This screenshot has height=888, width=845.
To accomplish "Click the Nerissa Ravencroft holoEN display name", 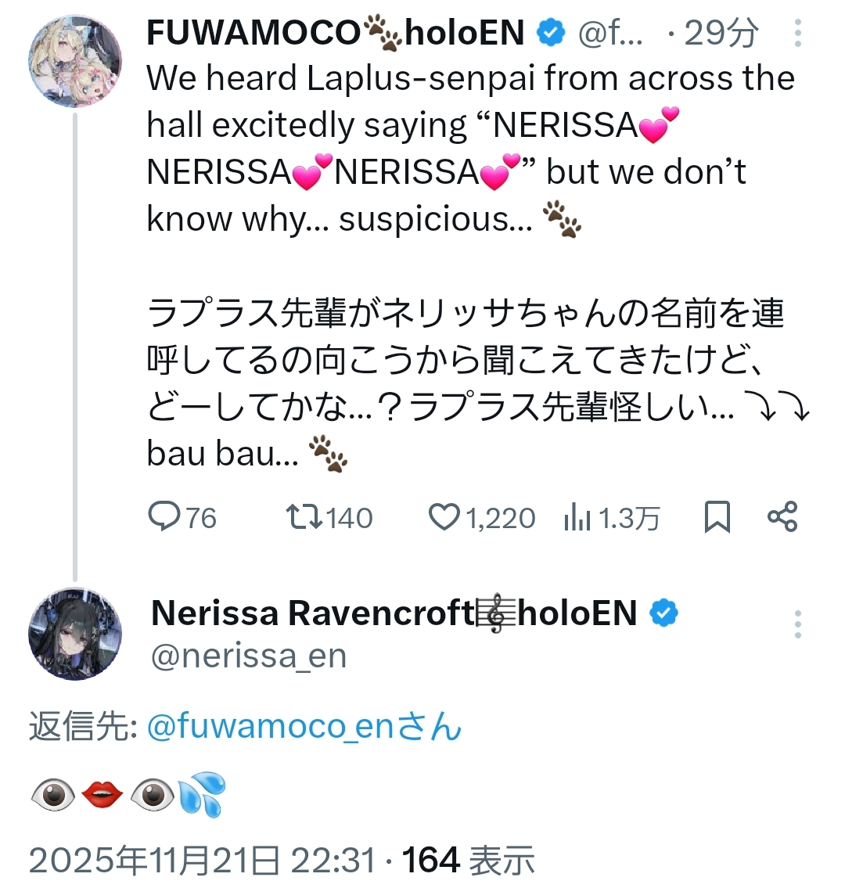I will point(394,613).
